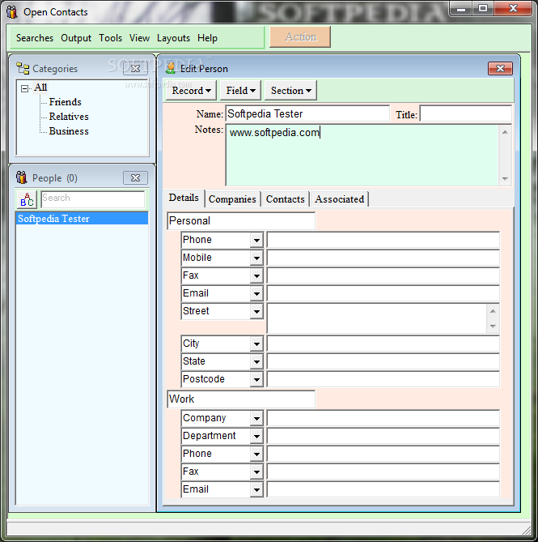Click the Company value input field

click(x=383, y=418)
